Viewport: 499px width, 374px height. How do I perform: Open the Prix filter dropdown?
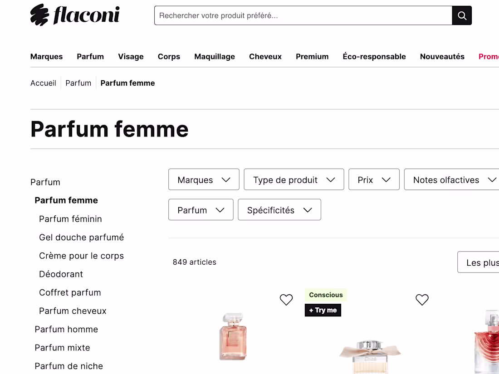pos(374,180)
